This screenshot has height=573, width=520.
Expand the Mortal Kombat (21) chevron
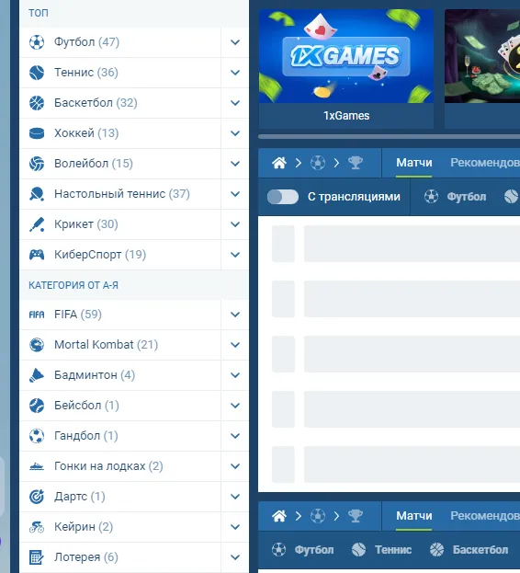pos(235,345)
